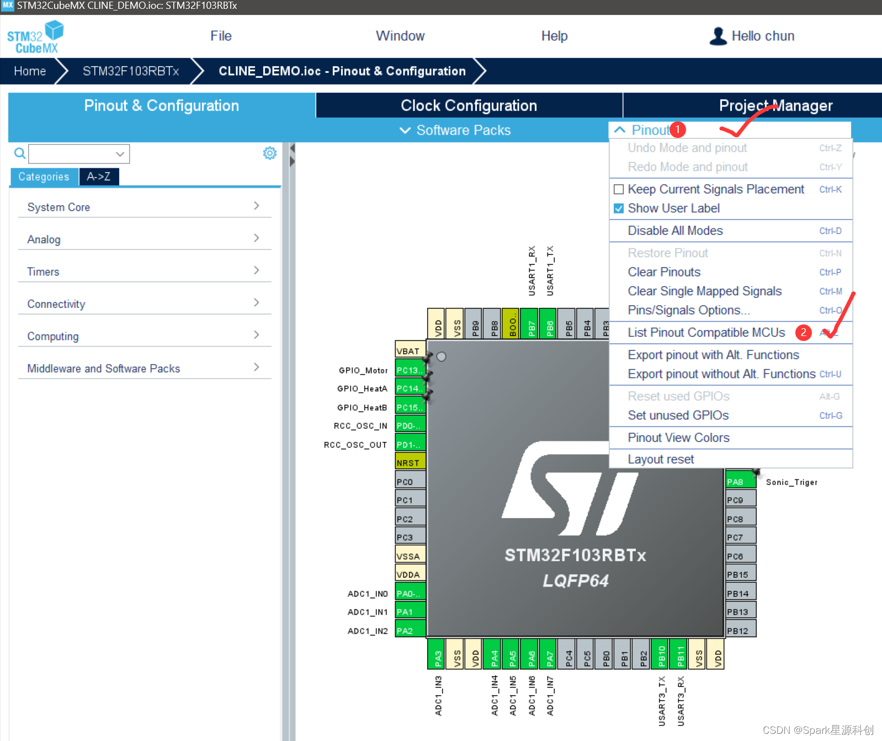Viewport: 882px width, 741px height.
Task: Expand the Connectivity category
Action: tap(145, 303)
